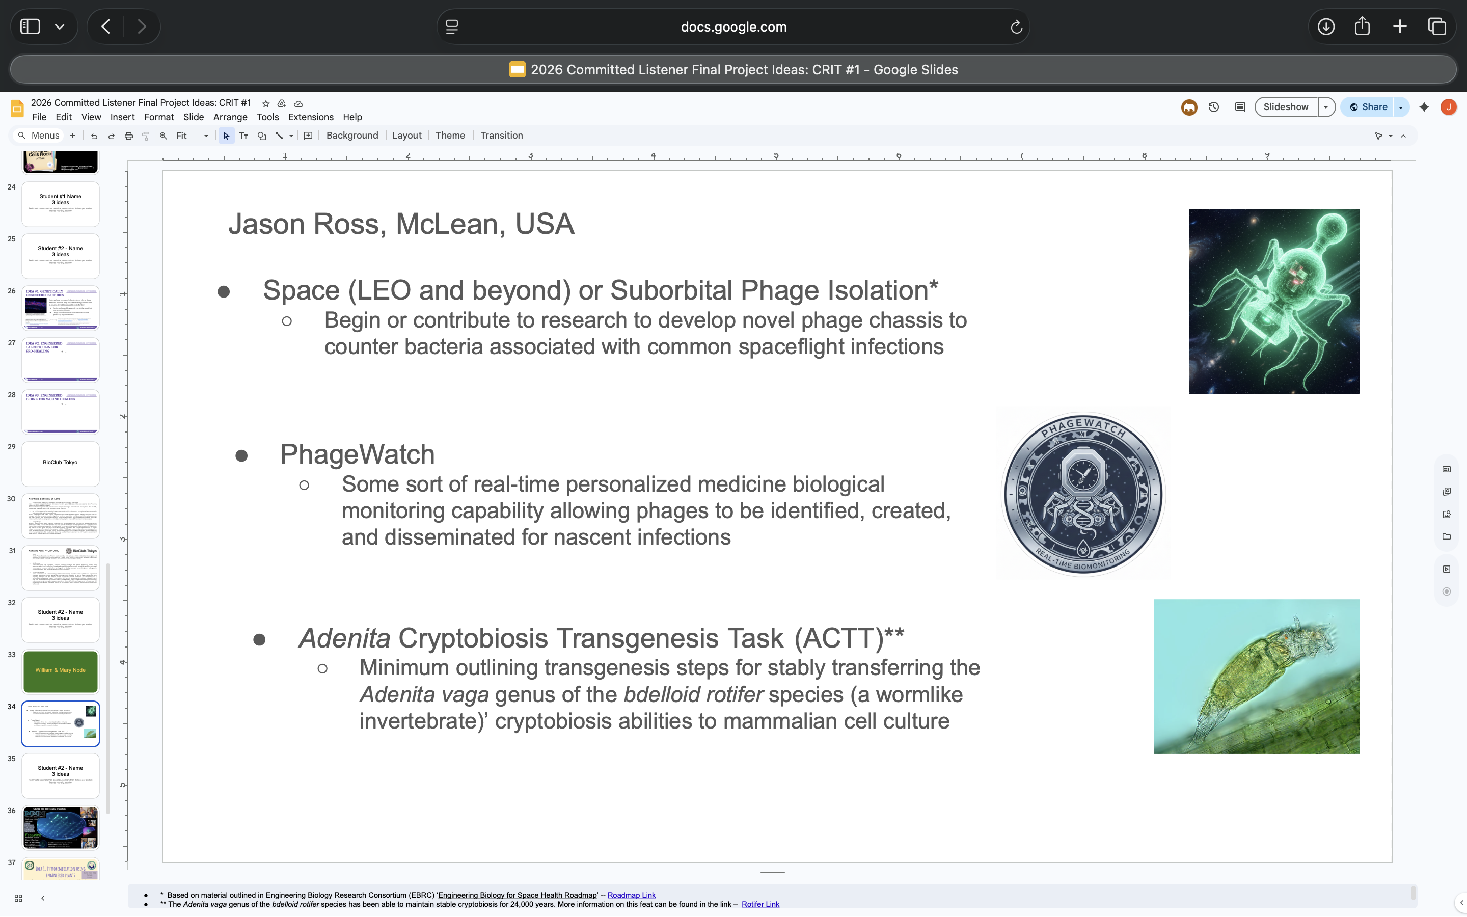This screenshot has width=1467, height=917.
Task: Open the Rotifer Link in speaker notes
Action: pyautogui.click(x=760, y=904)
